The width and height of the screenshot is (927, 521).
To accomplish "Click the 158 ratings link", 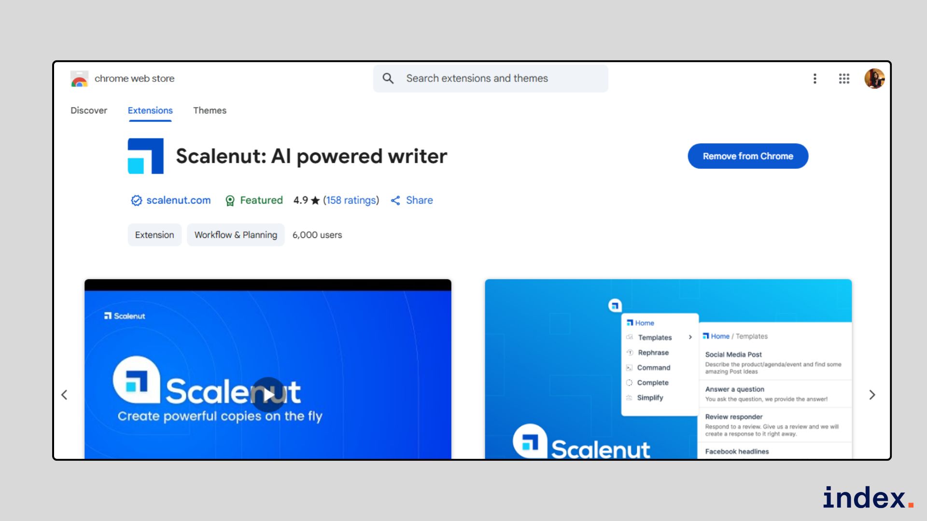I will pyautogui.click(x=351, y=200).
